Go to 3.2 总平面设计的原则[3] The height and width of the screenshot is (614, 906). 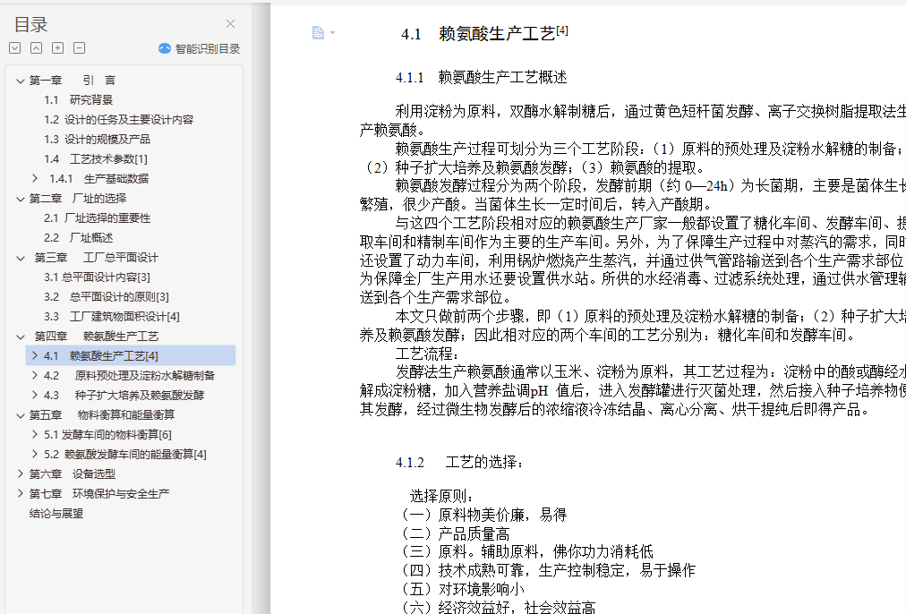pos(107,297)
